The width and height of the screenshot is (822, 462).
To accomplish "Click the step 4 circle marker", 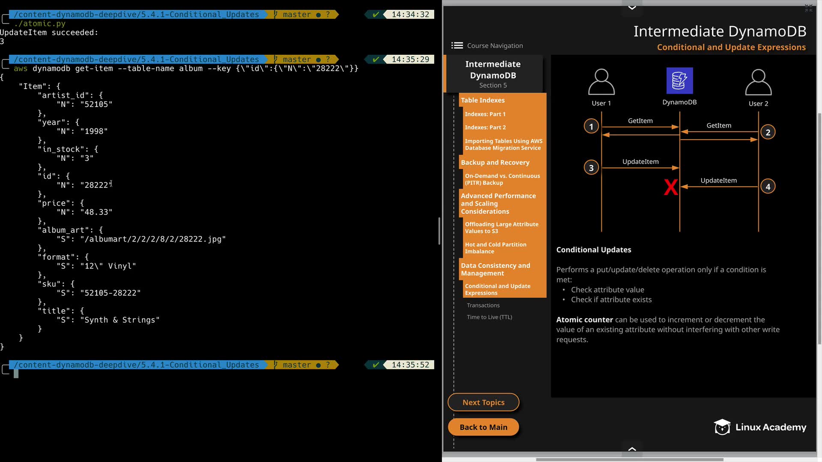I will click(768, 187).
